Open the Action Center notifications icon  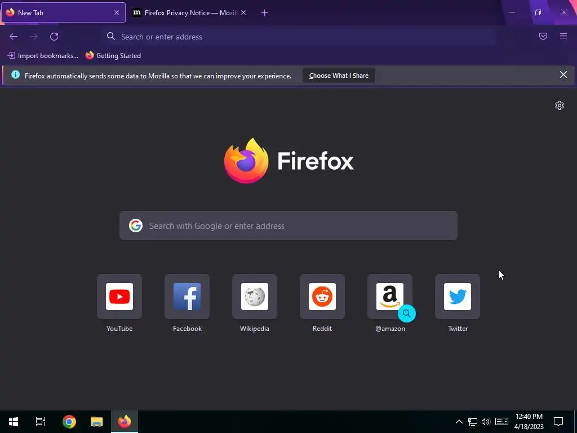(558, 422)
